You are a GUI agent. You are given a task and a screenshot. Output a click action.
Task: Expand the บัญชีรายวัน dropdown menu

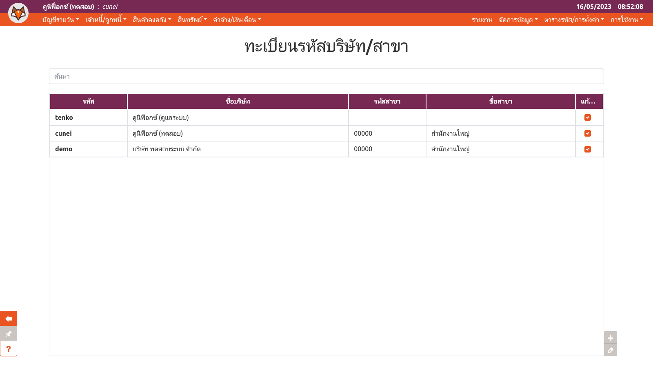click(60, 20)
